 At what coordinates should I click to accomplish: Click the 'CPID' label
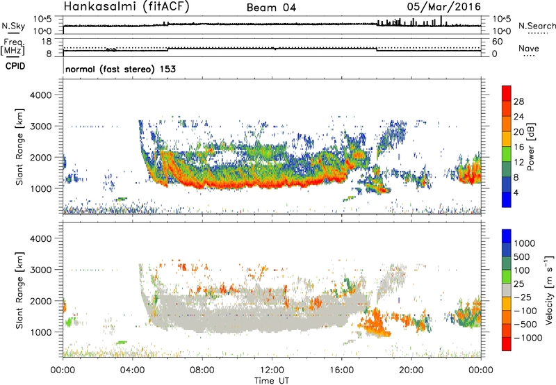point(15,66)
